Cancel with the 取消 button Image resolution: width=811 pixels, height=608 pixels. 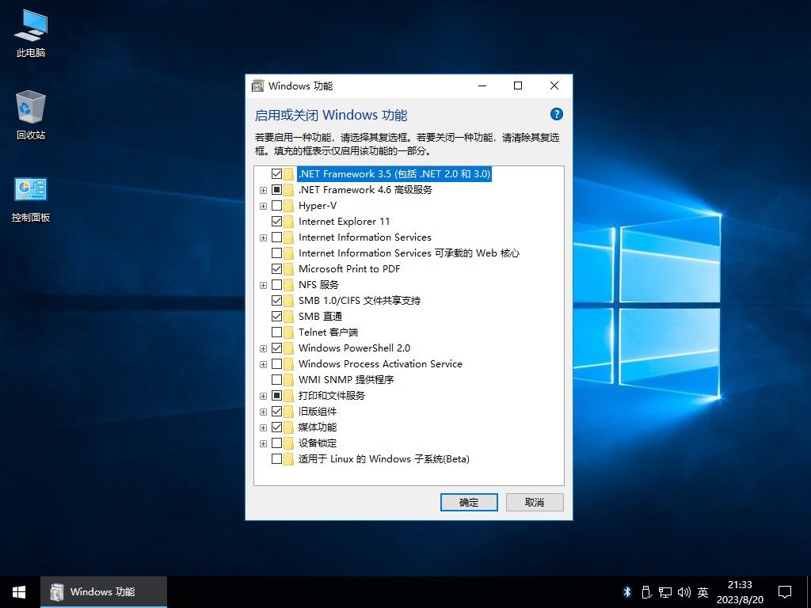point(535,502)
